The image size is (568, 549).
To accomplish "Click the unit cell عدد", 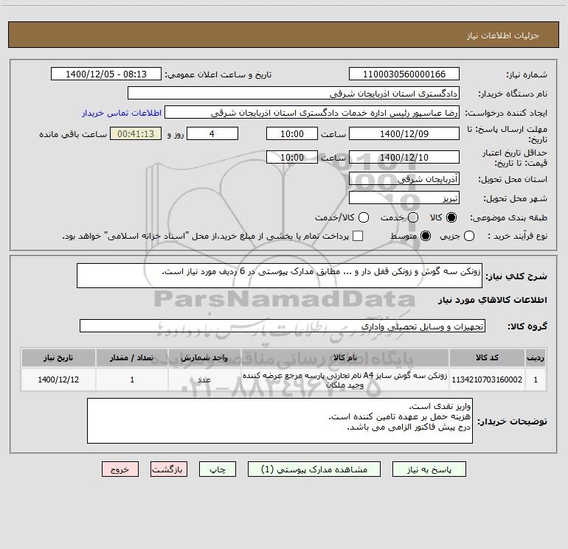I will coord(204,380).
